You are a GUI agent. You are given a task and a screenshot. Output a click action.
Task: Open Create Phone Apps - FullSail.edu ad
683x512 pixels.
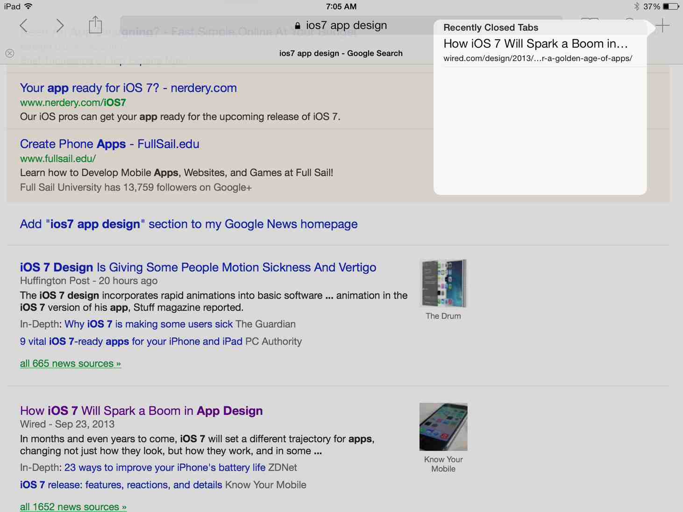(x=110, y=144)
